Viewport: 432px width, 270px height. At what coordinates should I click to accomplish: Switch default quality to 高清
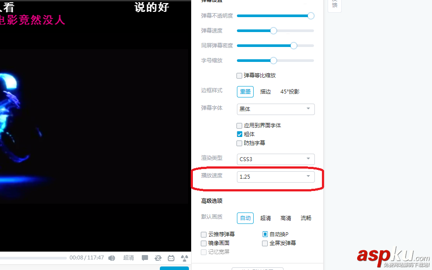point(285,218)
